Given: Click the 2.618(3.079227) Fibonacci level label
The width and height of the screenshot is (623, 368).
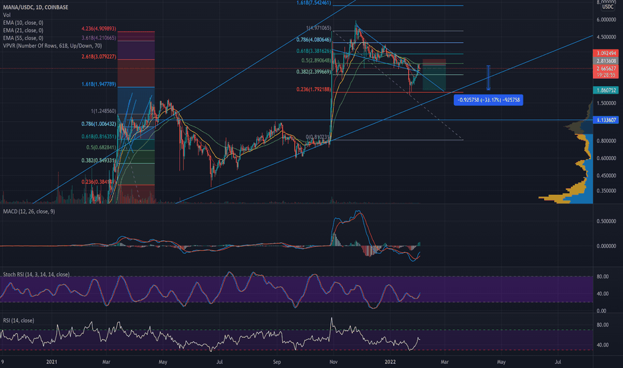Looking at the screenshot, I should point(98,57).
